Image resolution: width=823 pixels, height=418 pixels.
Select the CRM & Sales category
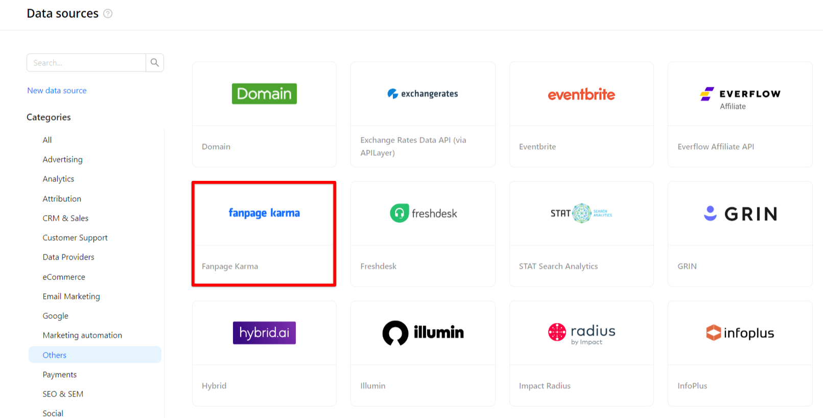coord(65,218)
